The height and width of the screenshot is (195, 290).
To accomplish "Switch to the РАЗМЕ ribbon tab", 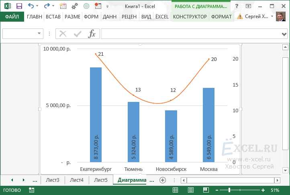I will [72, 16].
